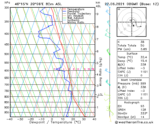Screen dimensions: 161x124
Task: Click the station coordinates title 46°15'N 20°06'E
Action: click(29, 4)
